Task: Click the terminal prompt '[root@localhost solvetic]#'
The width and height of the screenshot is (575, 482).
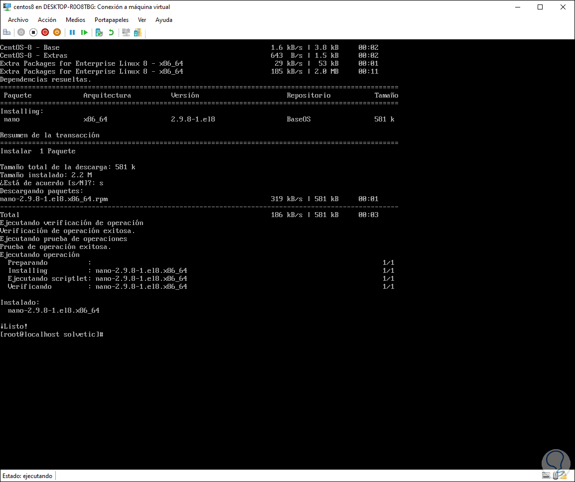Action: 52,334
